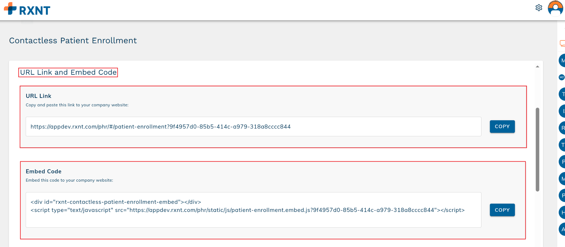The width and height of the screenshot is (565, 247).
Task: Open the M2 badge in the right sidebar
Action: 562,77
